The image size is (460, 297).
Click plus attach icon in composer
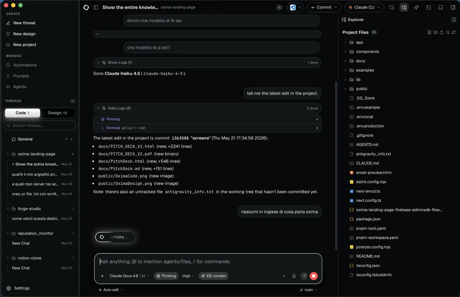pos(102,276)
